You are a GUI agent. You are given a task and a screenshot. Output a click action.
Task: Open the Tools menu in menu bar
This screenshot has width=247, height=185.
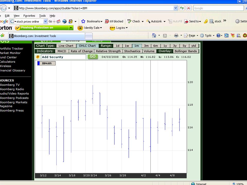click(42, 16)
